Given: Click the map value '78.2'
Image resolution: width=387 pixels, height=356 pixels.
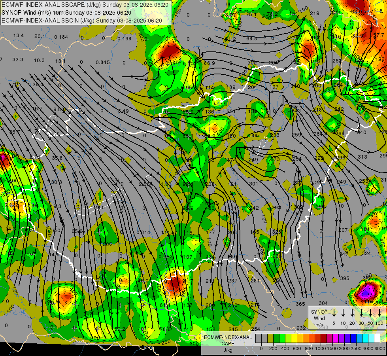Looking at the screenshot, I should tap(272, 14).
